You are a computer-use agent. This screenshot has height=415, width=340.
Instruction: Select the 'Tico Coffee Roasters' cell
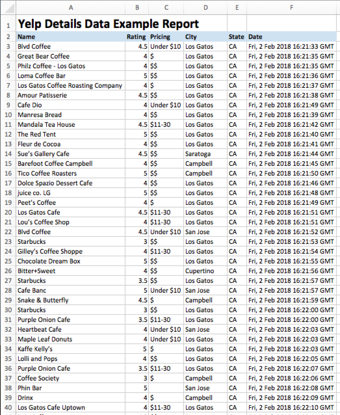tap(71, 174)
